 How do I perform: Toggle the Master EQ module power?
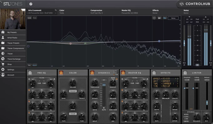123,73
